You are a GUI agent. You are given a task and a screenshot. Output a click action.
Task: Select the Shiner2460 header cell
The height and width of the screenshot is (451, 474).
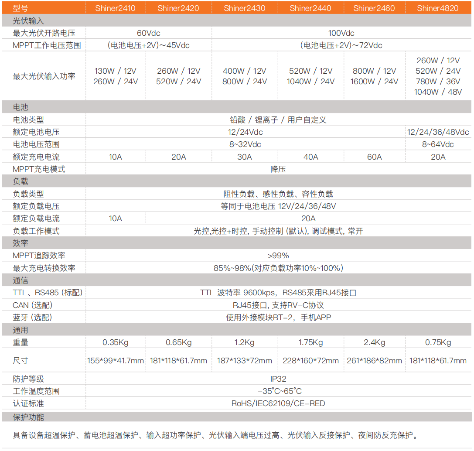374,8
